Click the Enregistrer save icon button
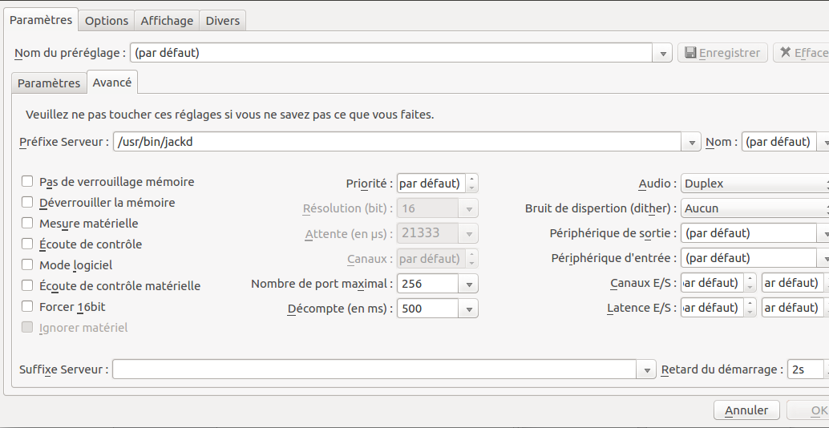The width and height of the screenshot is (829, 428). coord(722,53)
